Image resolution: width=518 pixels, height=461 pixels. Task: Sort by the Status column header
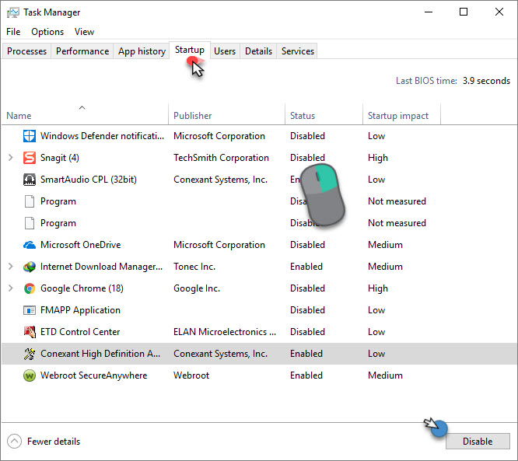click(324, 114)
